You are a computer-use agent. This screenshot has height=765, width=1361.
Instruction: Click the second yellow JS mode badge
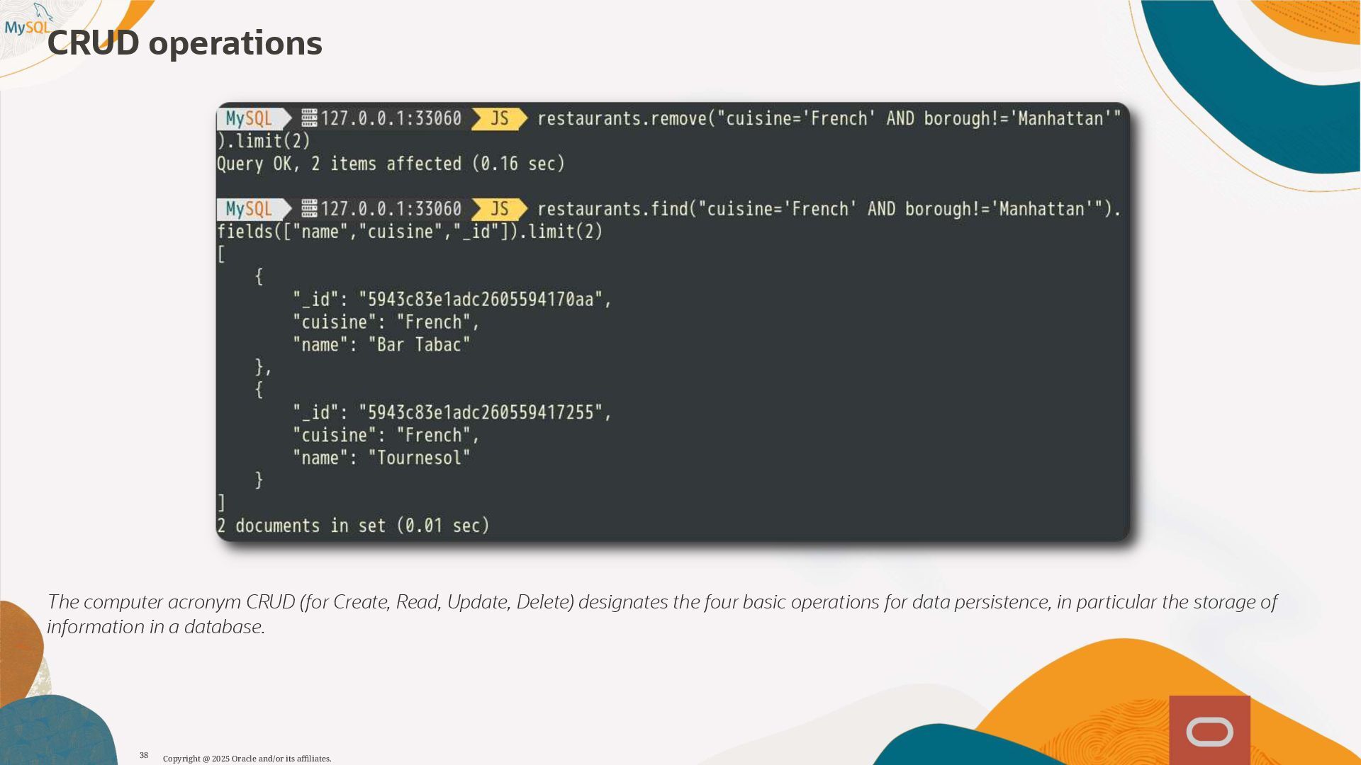pyautogui.click(x=499, y=209)
